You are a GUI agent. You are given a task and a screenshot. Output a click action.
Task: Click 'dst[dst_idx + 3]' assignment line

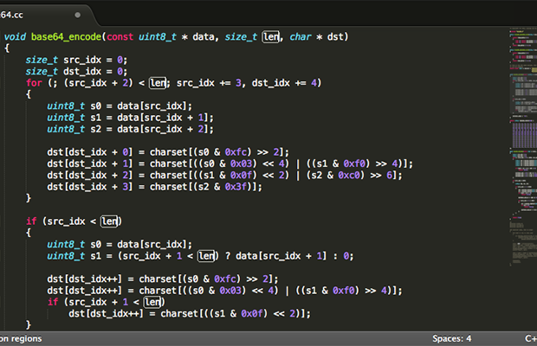point(154,187)
